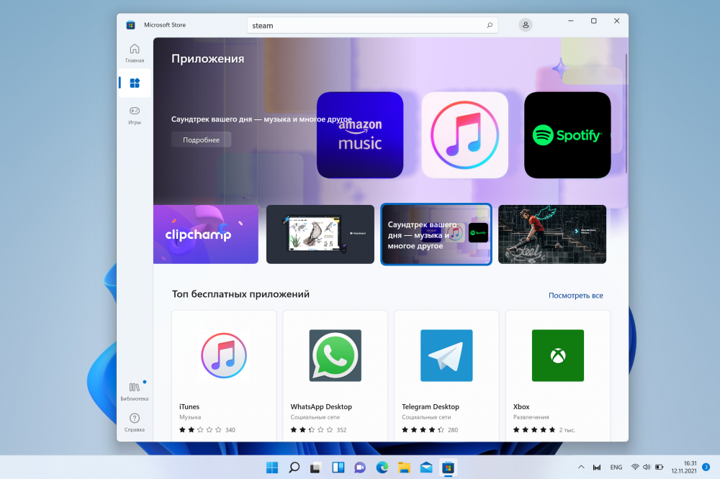Click the Xbox star rating
720x479 pixels.
pyautogui.click(x=534, y=430)
